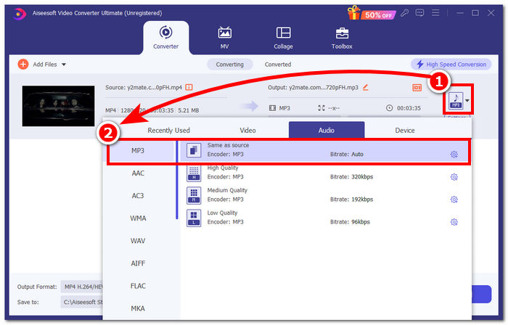Open settings gear for High Quality preset
The height and width of the screenshot is (325, 508).
[x=454, y=176]
